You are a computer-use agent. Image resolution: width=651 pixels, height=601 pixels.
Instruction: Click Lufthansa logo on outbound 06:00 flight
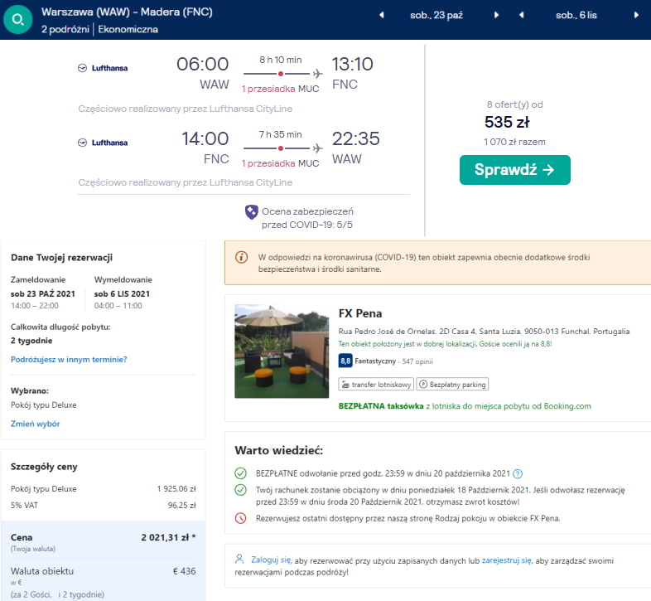(103, 68)
